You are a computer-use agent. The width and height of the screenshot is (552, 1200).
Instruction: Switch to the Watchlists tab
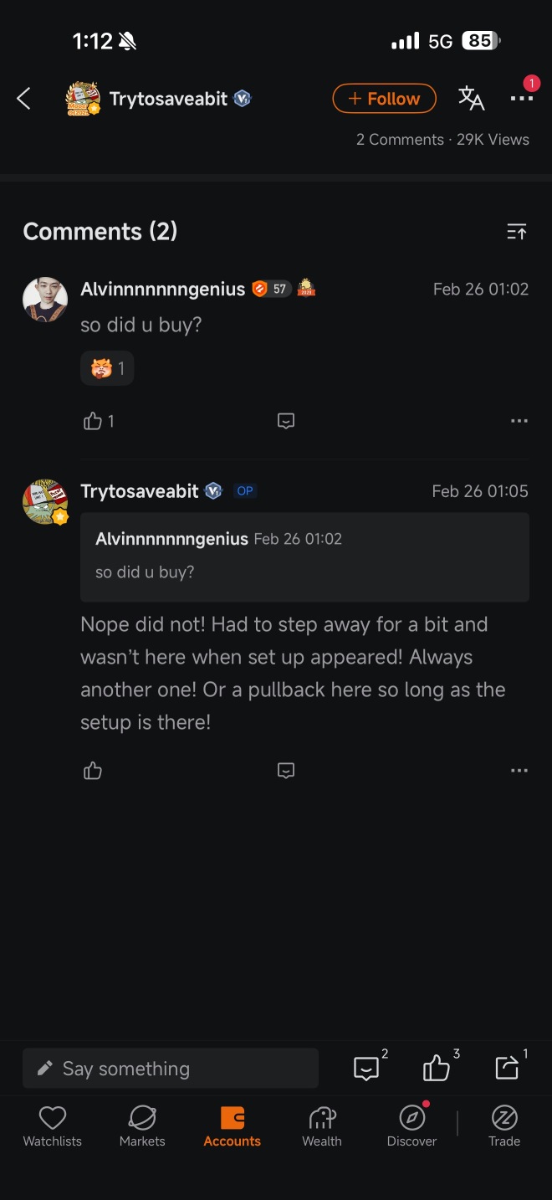click(x=53, y=1126)
